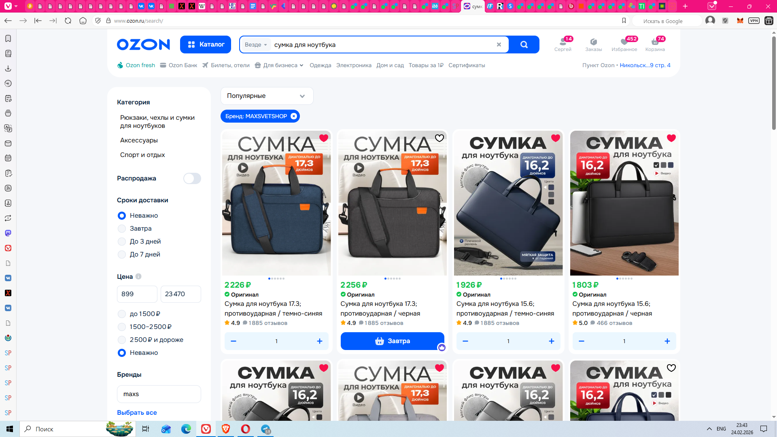Play video on blue 17.3 bag
The image size is (777, 437).
[x=243, y=168]
